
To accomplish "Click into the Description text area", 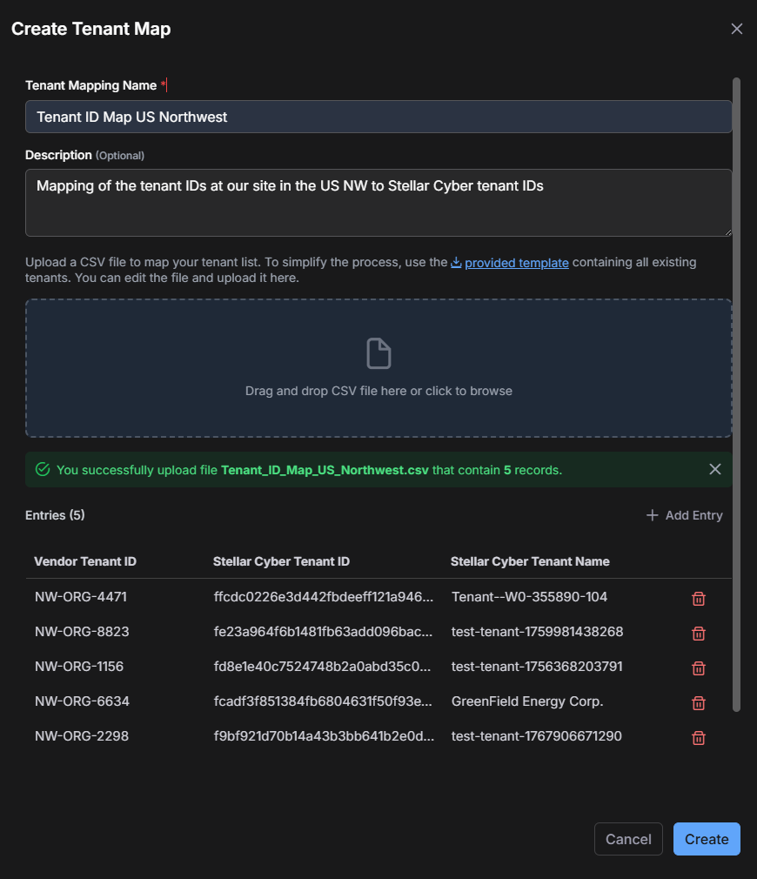I will [378, 202].
